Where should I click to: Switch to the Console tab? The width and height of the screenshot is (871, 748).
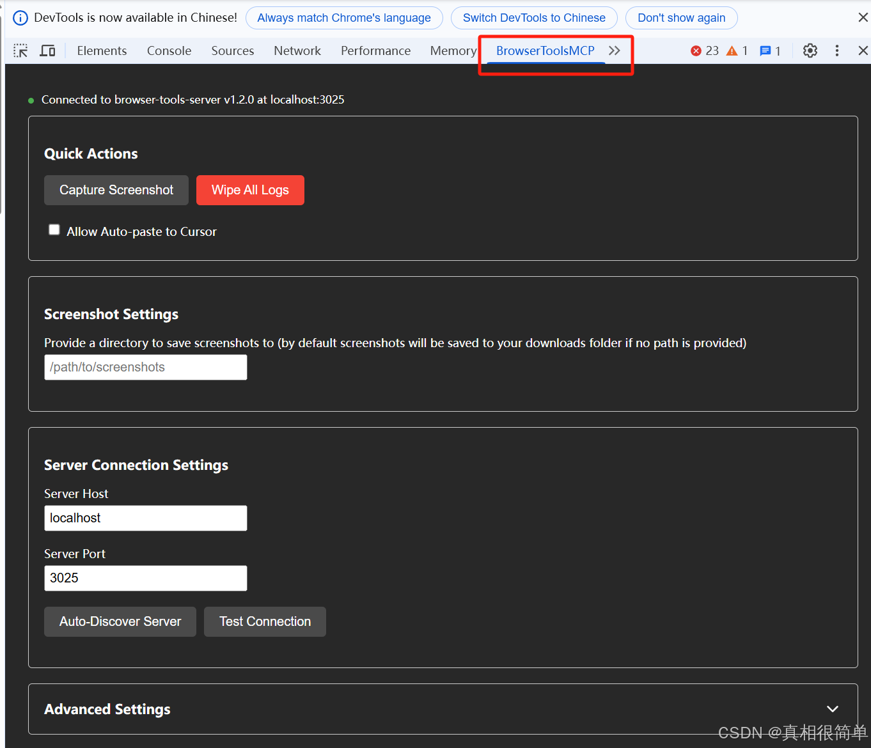coord(169,51)
